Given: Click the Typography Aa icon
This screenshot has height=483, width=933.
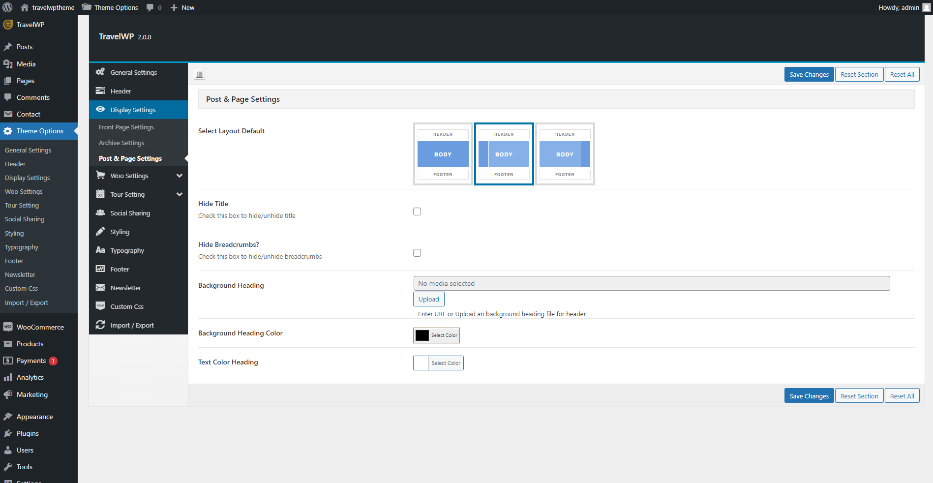Looking at the screenshot, I should (100, 250).
